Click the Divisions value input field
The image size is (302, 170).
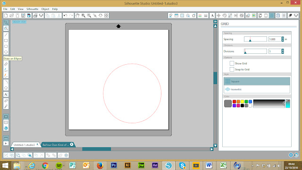coord(275,51)
